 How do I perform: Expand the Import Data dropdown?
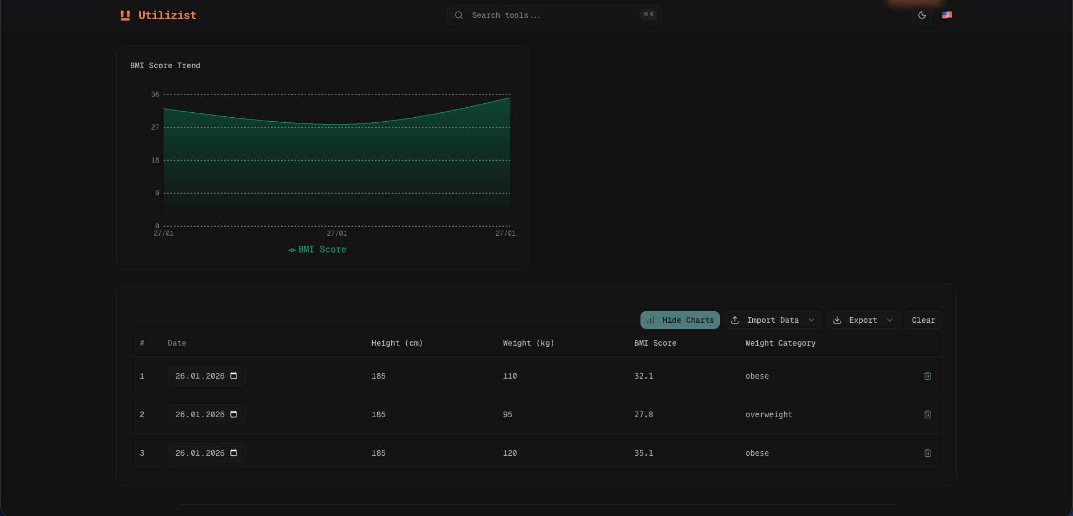click(811, 320)
